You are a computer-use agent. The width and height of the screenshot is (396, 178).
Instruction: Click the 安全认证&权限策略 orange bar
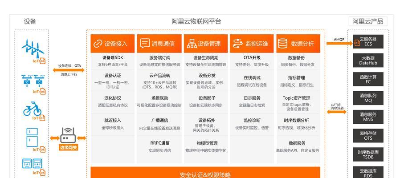(x=205, y=173)
